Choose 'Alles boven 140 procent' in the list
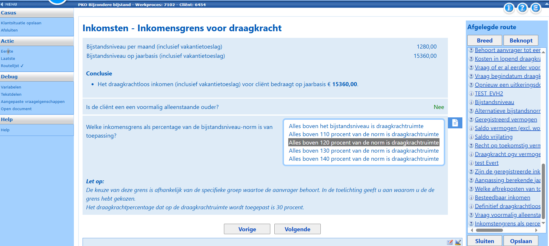This screenshot has width=549, height=246. coord(364,159)
